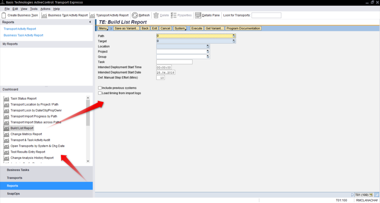Collapse the Reports panel arrow
The height and width of the screenshot is (203, 380).
click(x=90, y=22)
